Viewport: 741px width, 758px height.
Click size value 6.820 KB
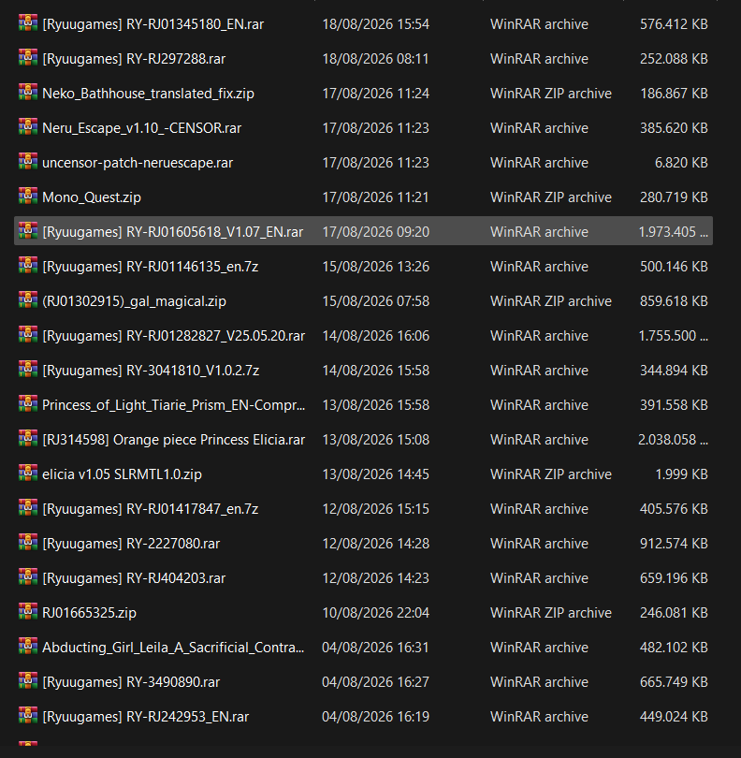681,163
